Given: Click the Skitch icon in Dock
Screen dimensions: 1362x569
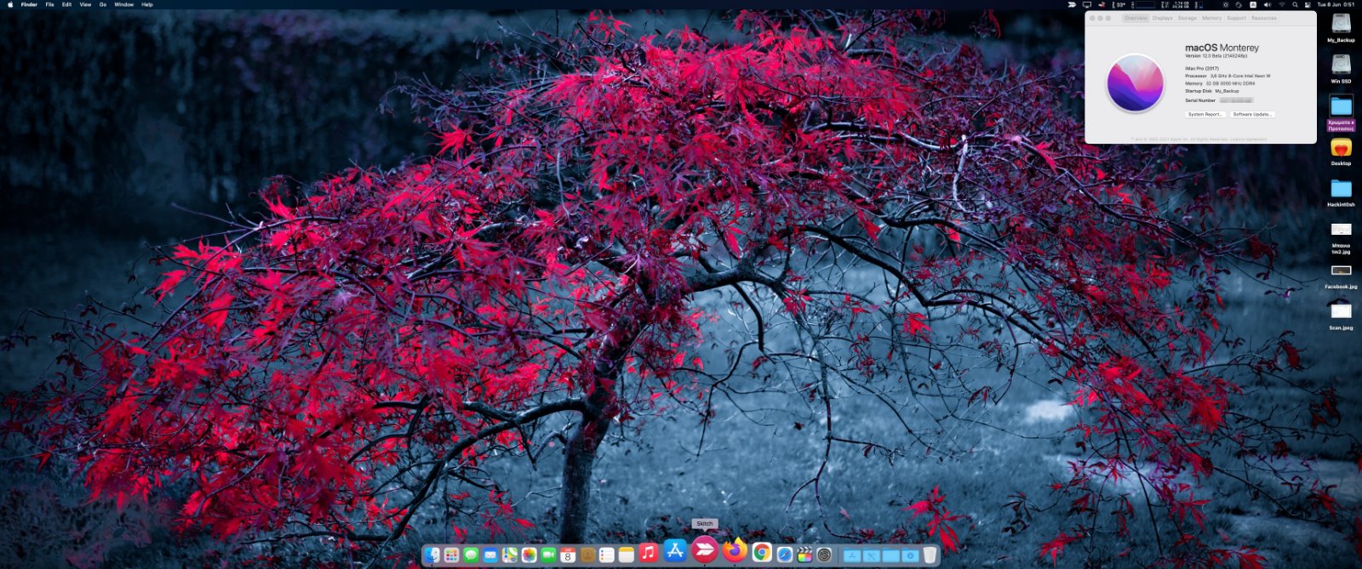Looking at the screenshot, I should [704, 549].
